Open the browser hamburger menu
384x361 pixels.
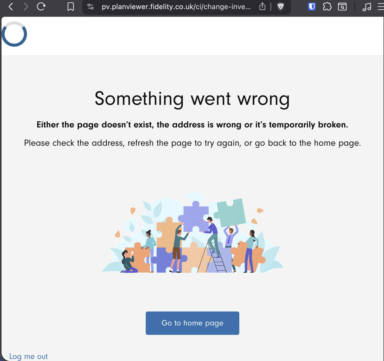(381, 7)
